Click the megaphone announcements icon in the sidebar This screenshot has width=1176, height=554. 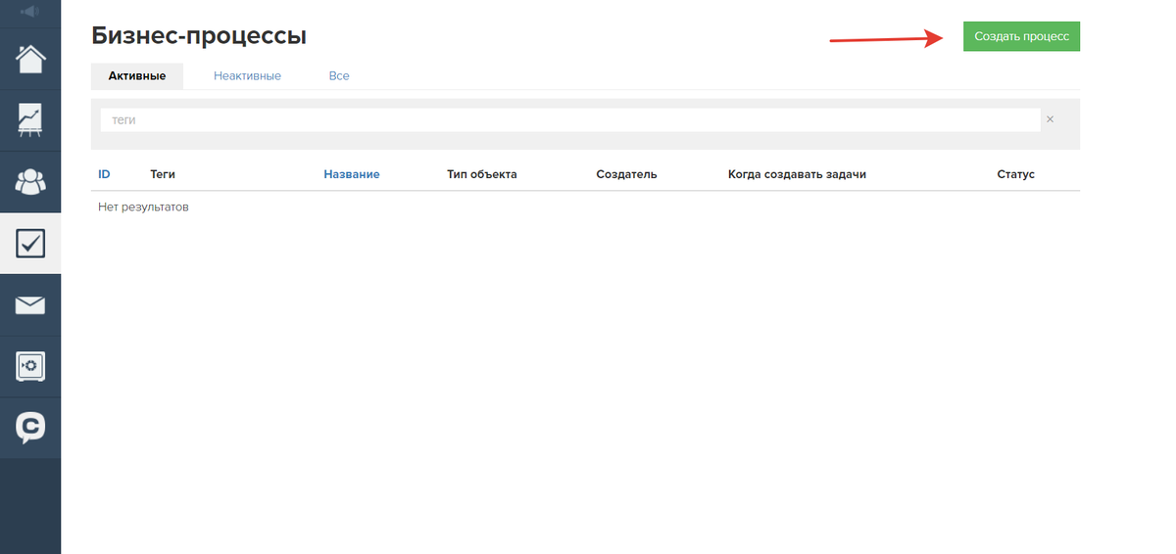pyautogui.click(x=29, y=12)
